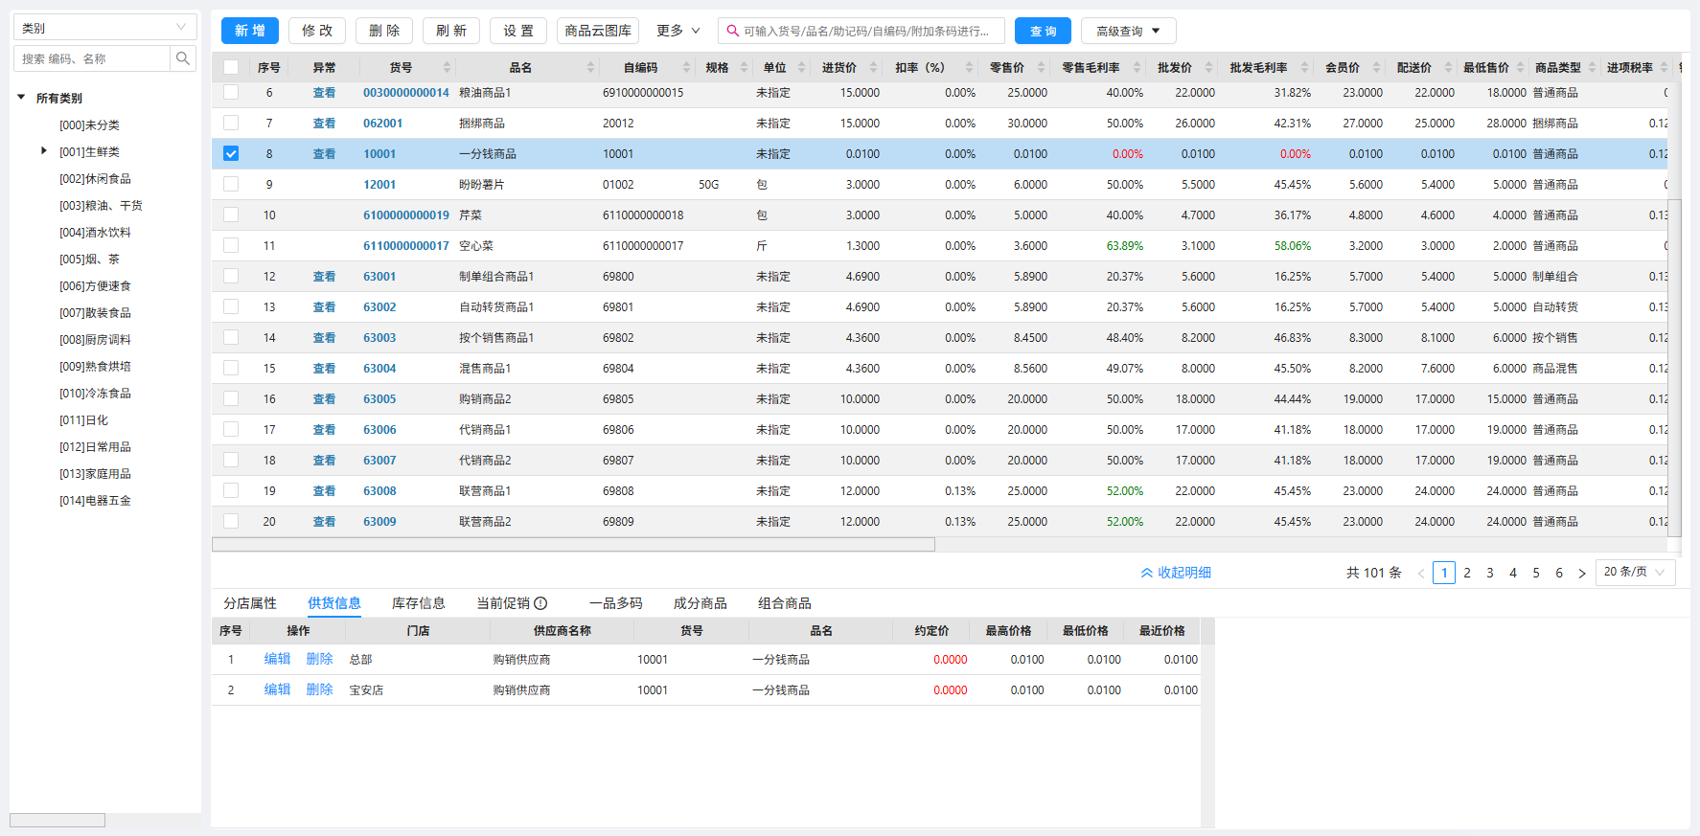
Task: Click sort icon on 进货价 column header
Action: click(x=873, y=67)
